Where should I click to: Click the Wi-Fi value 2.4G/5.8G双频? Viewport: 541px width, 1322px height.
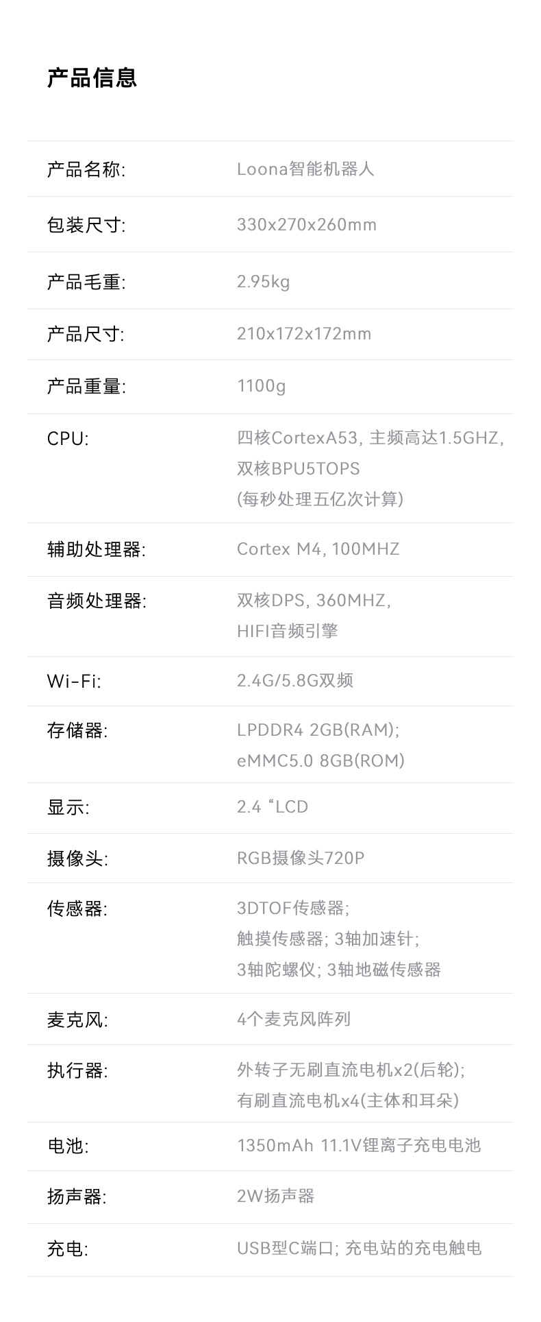pos(295,681)
